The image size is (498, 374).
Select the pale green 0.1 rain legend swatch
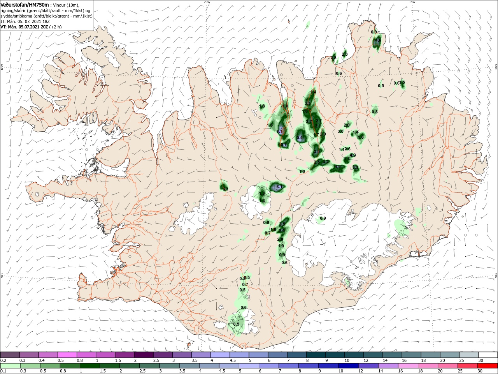click(10, 366)
